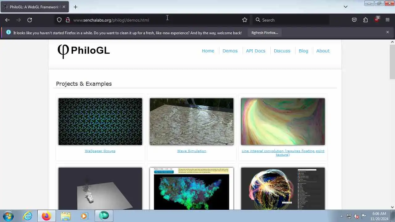Expand the list all tabs chevron

coord(346,7)
